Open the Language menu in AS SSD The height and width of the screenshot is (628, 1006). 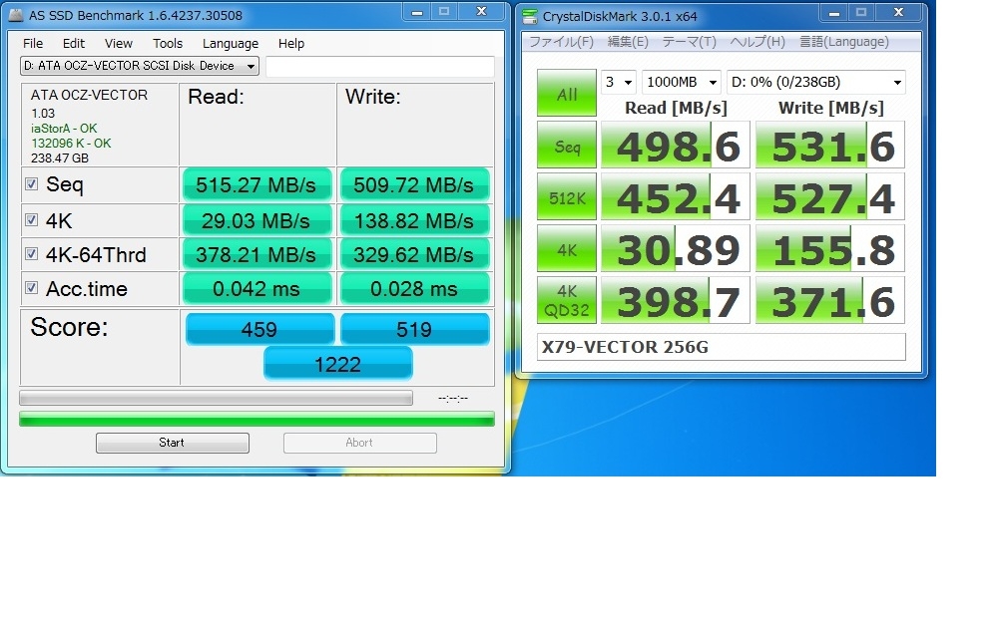(x=231, y=44)
